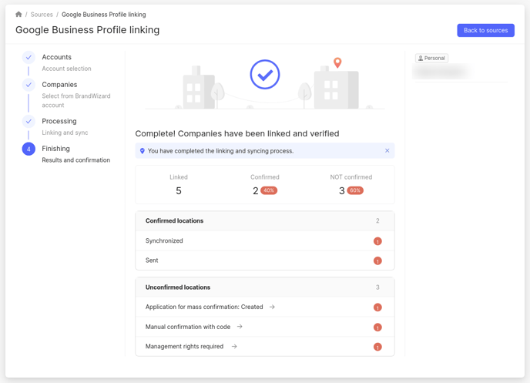
Task: Click the Confirmed 40% badge
Action: 269,190
